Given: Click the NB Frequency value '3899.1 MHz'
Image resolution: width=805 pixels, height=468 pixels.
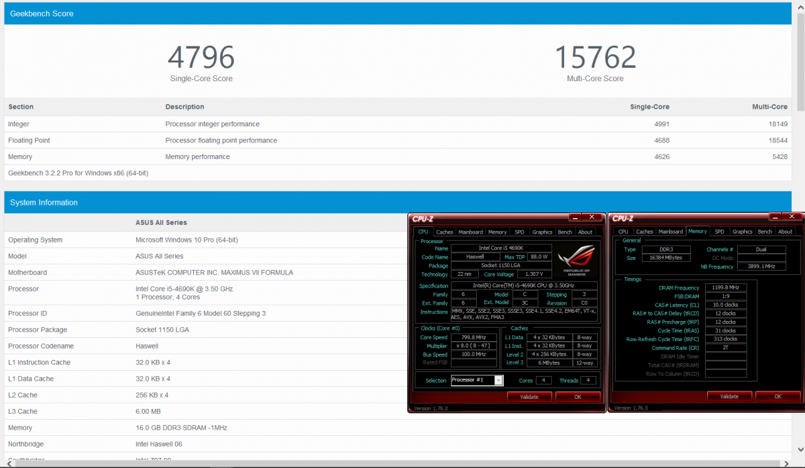Looking at the screenshot, I should 761,267.
